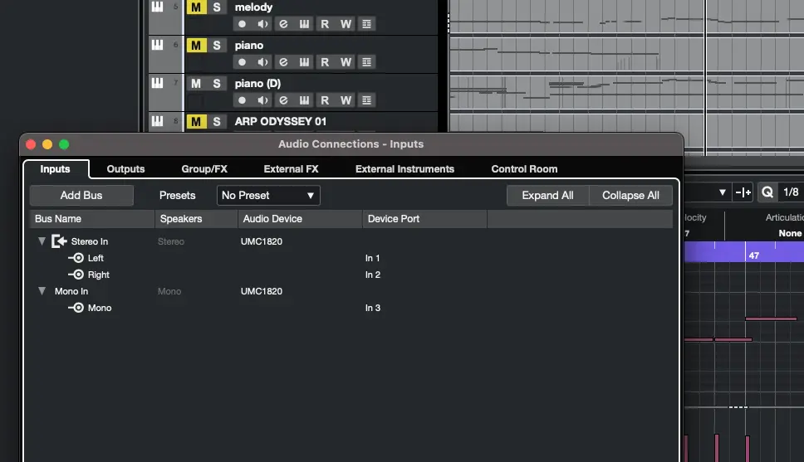The height and width of the screenshot is (462, 804).
Task: Toggle monitor speaker on piano track
Action: [x=262, y=62]
